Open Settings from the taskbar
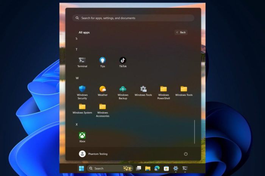 (x=176, y=168)
